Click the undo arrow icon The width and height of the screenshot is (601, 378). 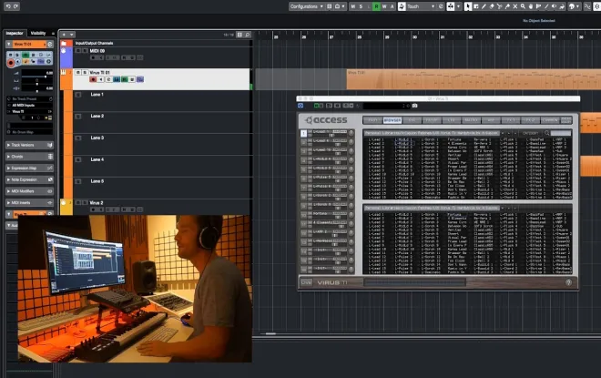pyautogui.click(x=8, y=6)
